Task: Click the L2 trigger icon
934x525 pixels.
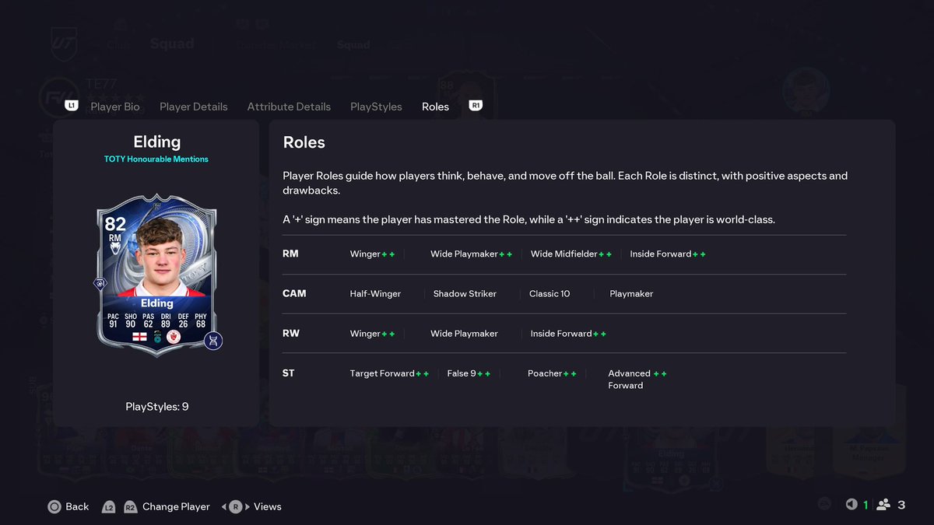Action: [109, 506]
